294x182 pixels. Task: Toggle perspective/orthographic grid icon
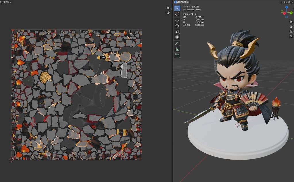click(x=291, y=36)
